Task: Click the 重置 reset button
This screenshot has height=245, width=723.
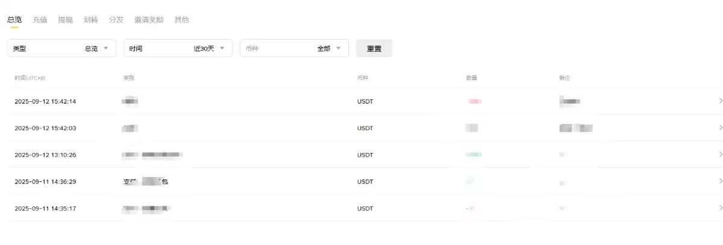Action: click(374, 48)
